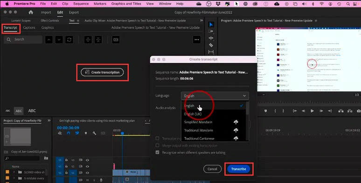The height and width of the screenshot is (183, 361).
Task: Uncheck Recognize when different speakers are talking
Action: pyautogui.click(x=158, y=152)
